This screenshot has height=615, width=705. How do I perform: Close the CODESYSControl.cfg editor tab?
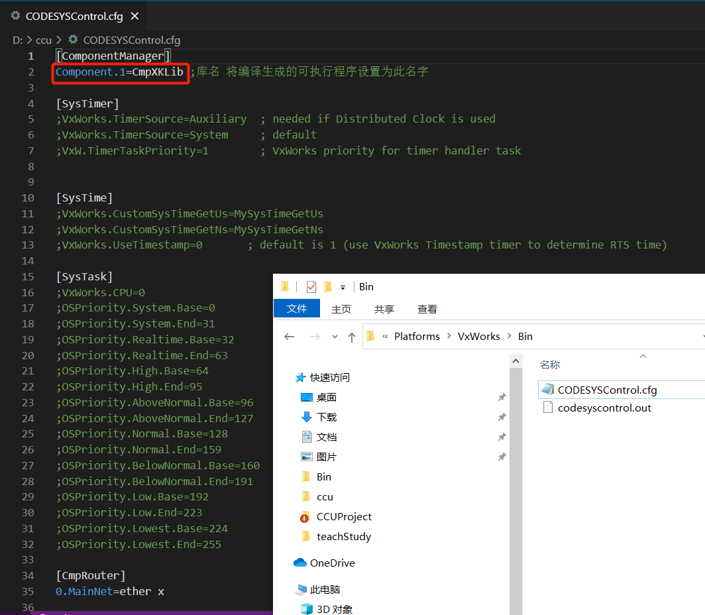(135, 16)
